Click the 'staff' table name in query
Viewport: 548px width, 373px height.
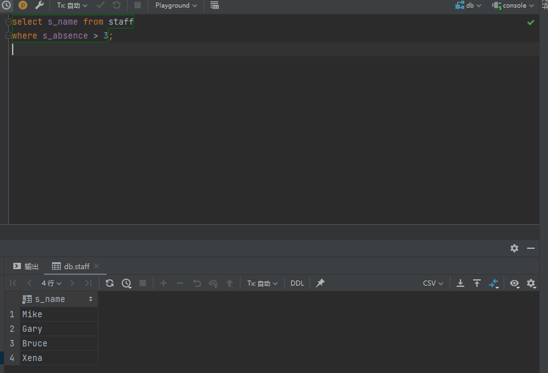pos(121,22)
